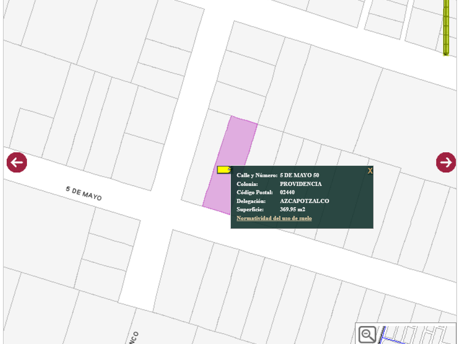Click the Calle y Número field label
459x344 pixels.
[257, 175]
